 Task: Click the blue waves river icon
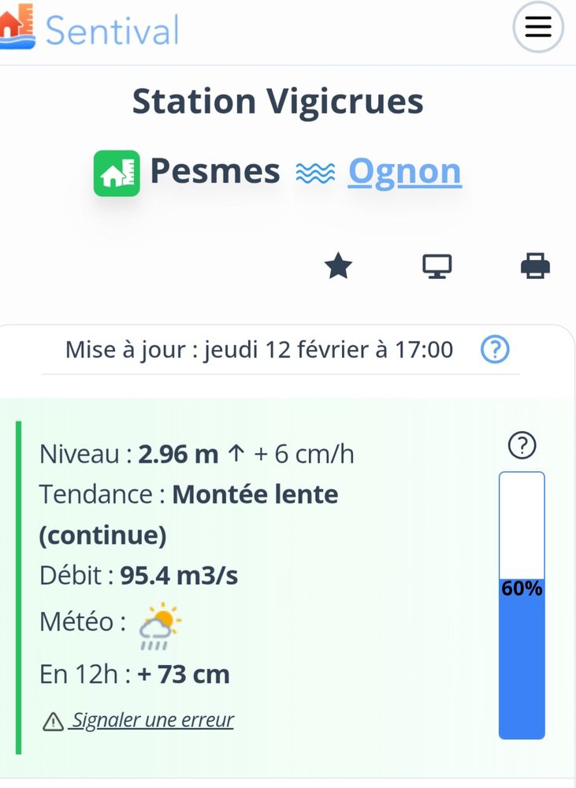(x=315, y=173)
